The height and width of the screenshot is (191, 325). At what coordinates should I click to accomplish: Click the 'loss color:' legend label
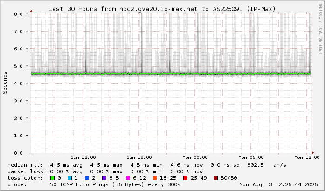25,178
